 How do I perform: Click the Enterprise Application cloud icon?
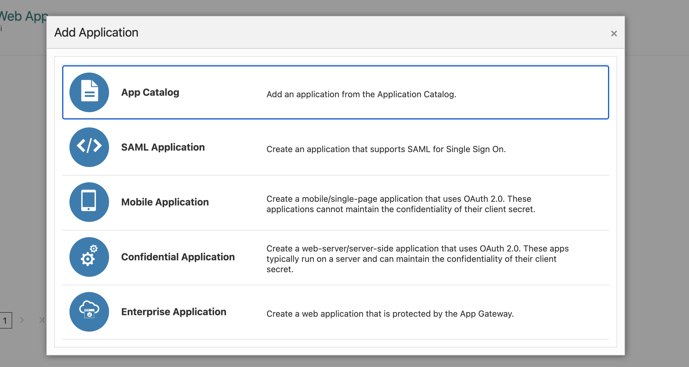89,312
